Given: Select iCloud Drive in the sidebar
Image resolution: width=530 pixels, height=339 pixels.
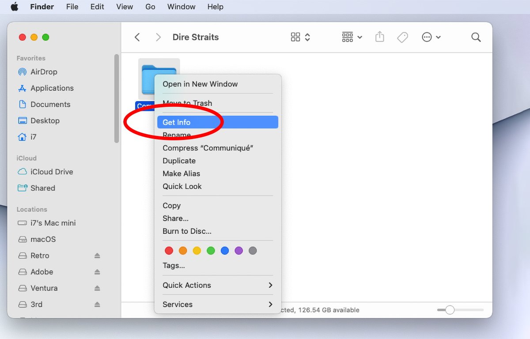Looking at the screenshot, I should [51, 172].
